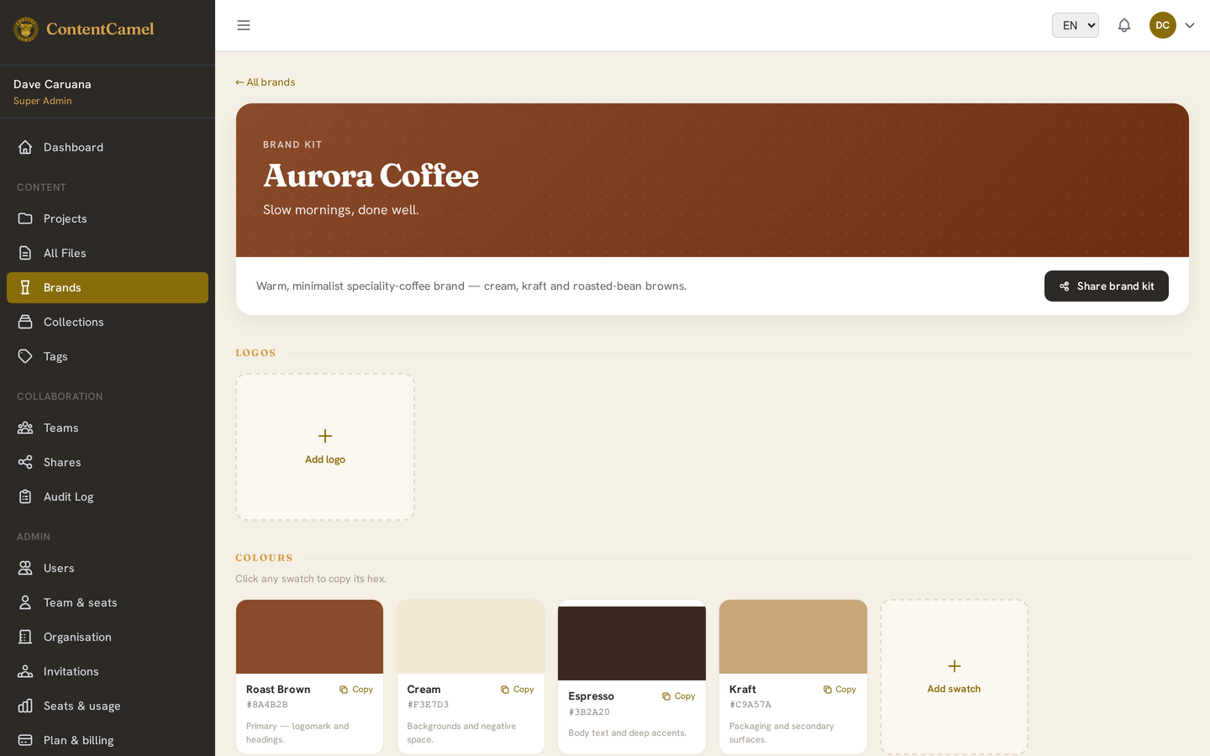Open Teams in collaboration menu

coord(108,428)
